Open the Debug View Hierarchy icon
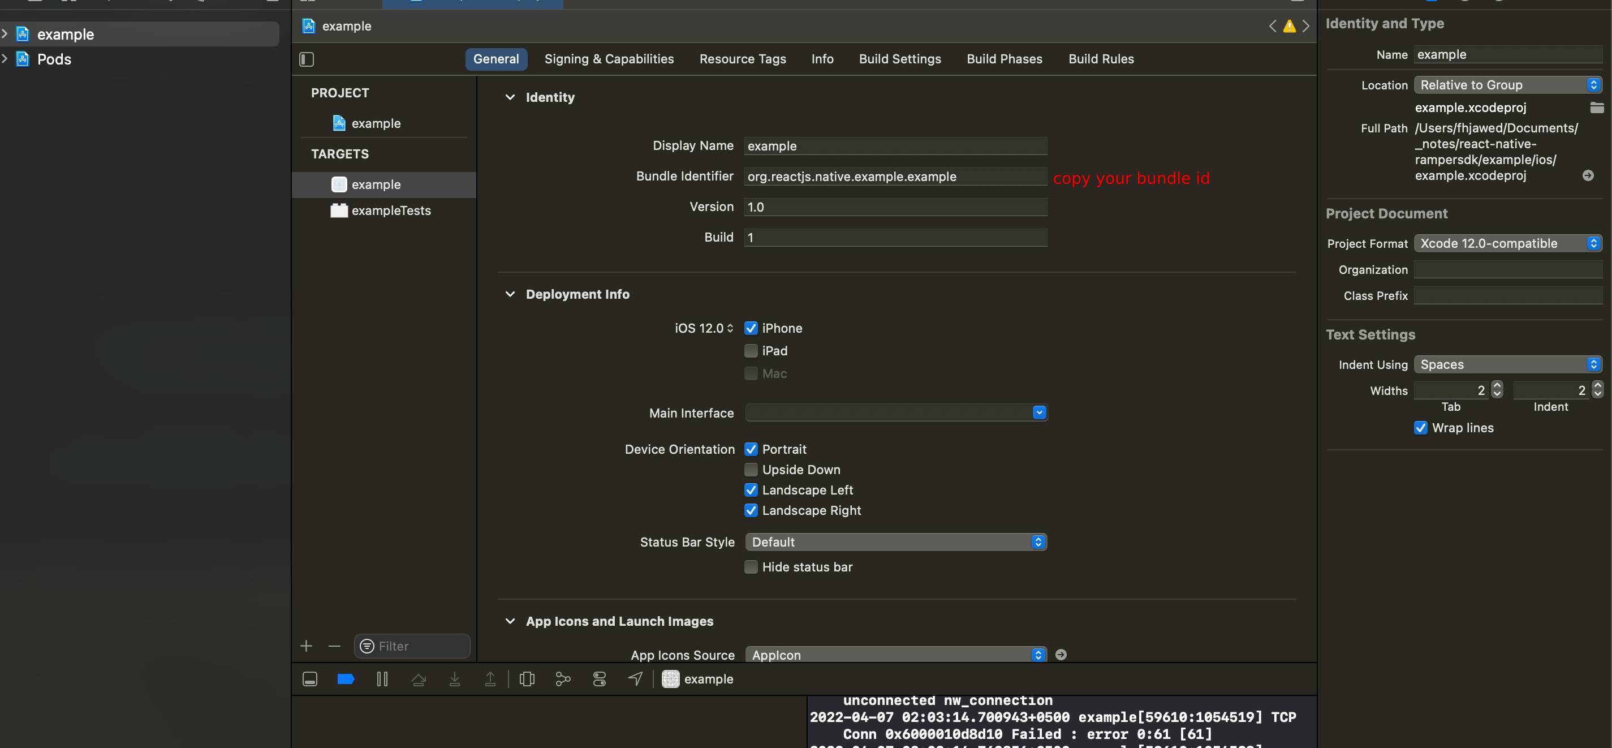 click(x=527, y=679)
